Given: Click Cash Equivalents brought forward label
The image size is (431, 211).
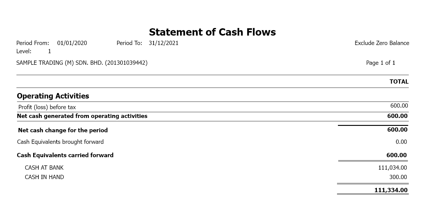Looking at the screenshot, I should (60, 142).
